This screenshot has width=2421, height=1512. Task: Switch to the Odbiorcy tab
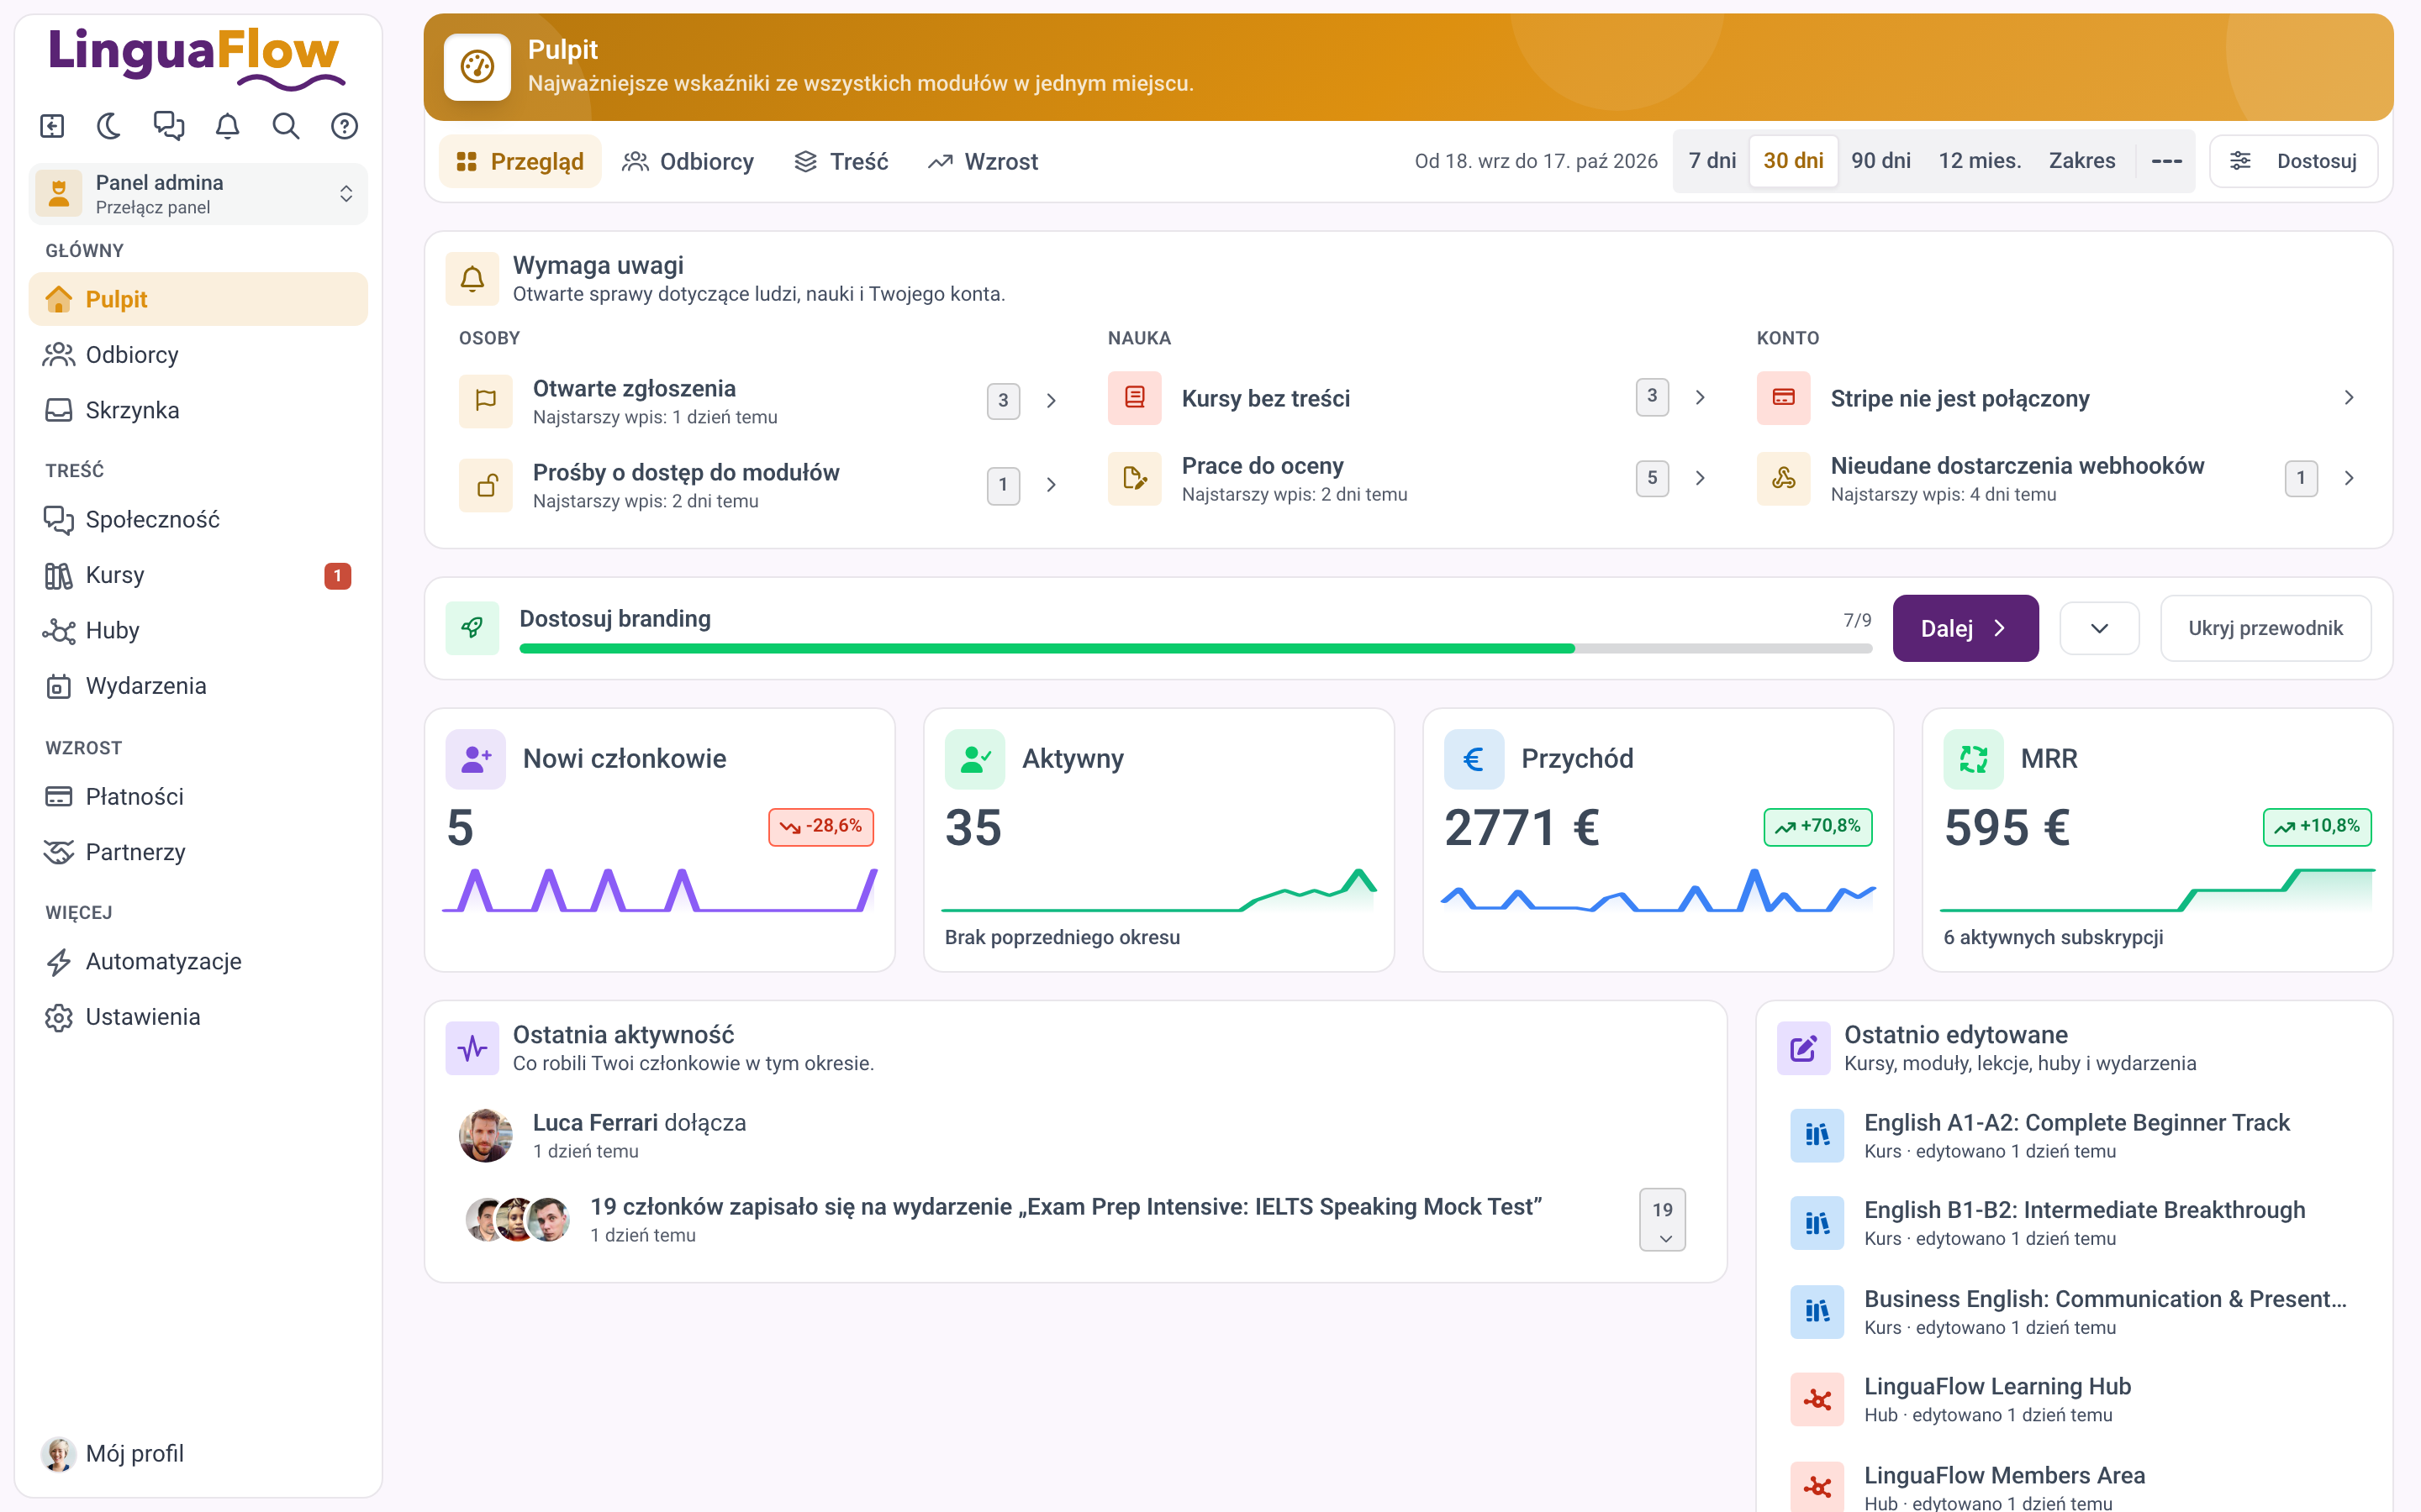pos(688,161)
